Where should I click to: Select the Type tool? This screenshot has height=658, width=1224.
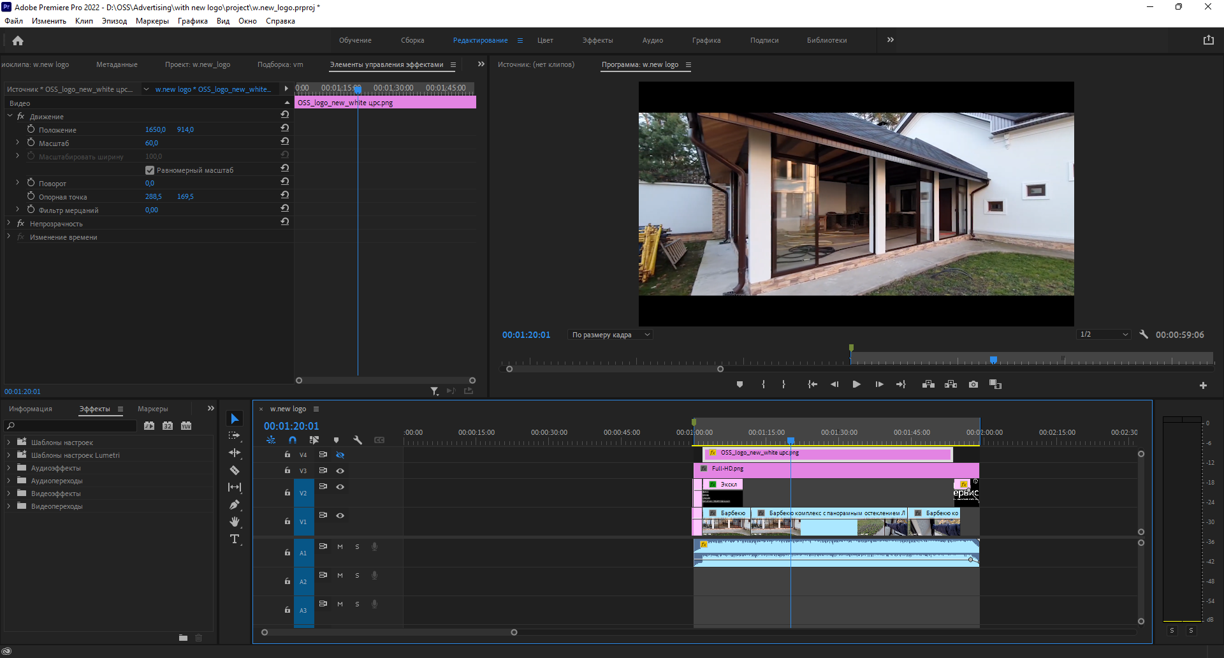point(235,539)
